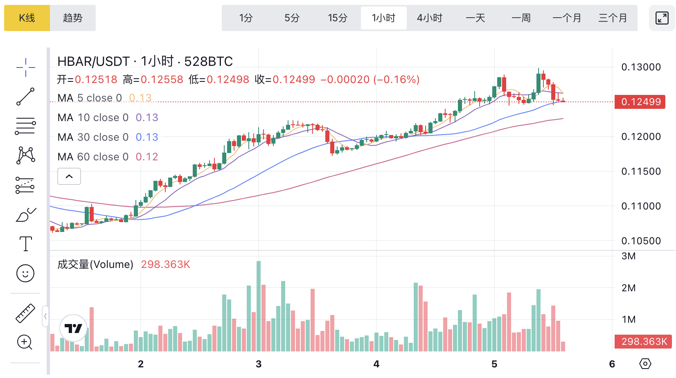Screen dimensions: 676x378
Task: Select the brush drawing tool
Action: (25, 215)
